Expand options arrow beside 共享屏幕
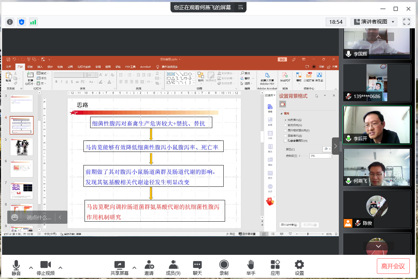418x279 pixels. coord(134,268)
